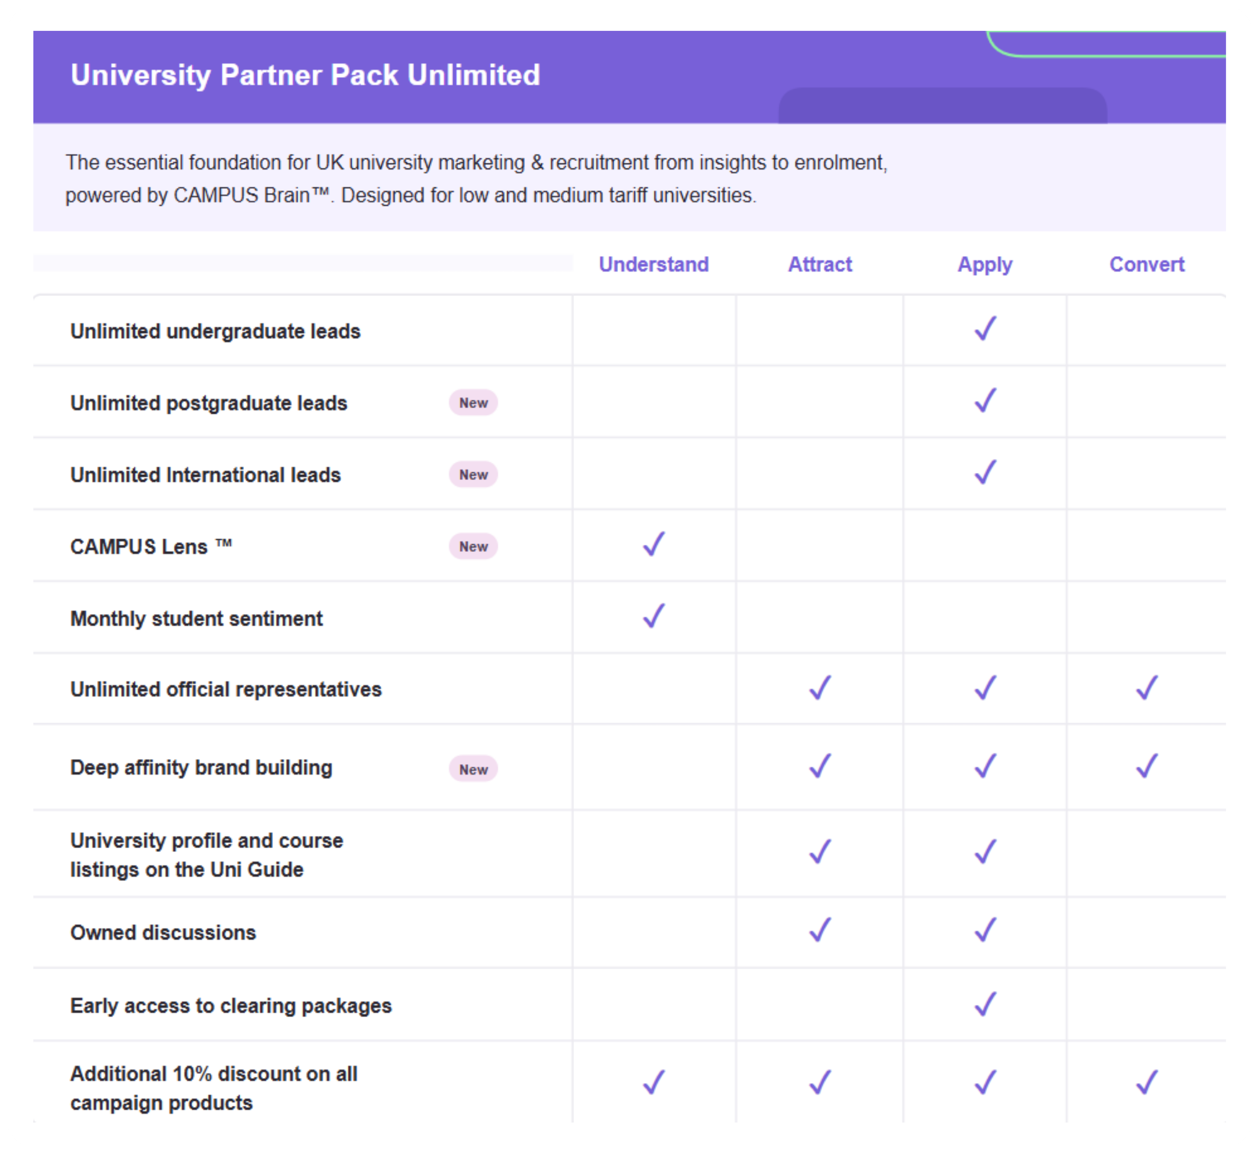Select the Attract column header
Screen dimensions: 1260x1160
[820, 264]
